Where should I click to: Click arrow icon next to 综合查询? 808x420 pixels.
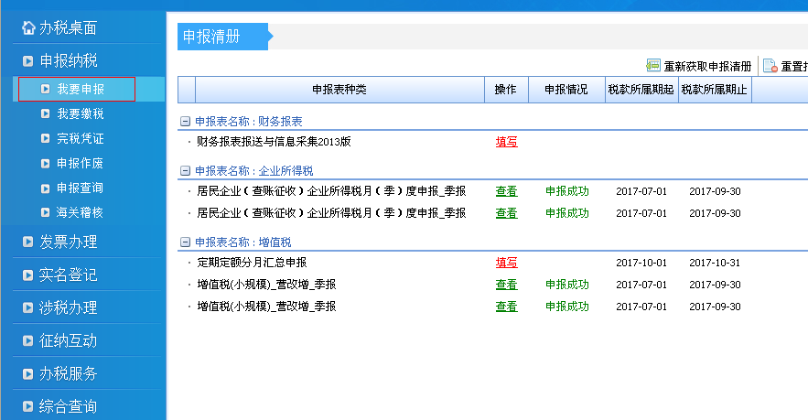[x=28, y=406]
